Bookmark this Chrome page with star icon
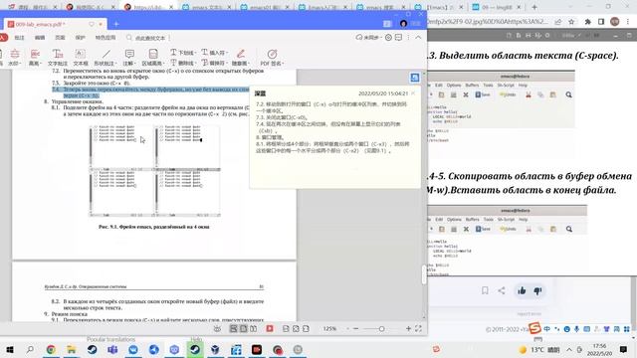The image size is (637, 358). pos(571,22)
